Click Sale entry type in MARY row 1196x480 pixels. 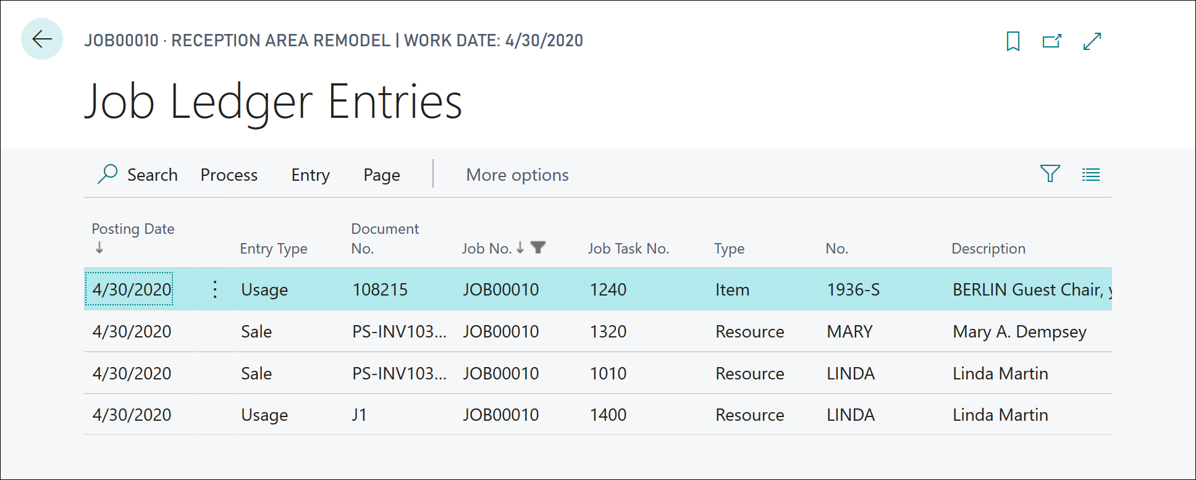(x=256, y=331)
